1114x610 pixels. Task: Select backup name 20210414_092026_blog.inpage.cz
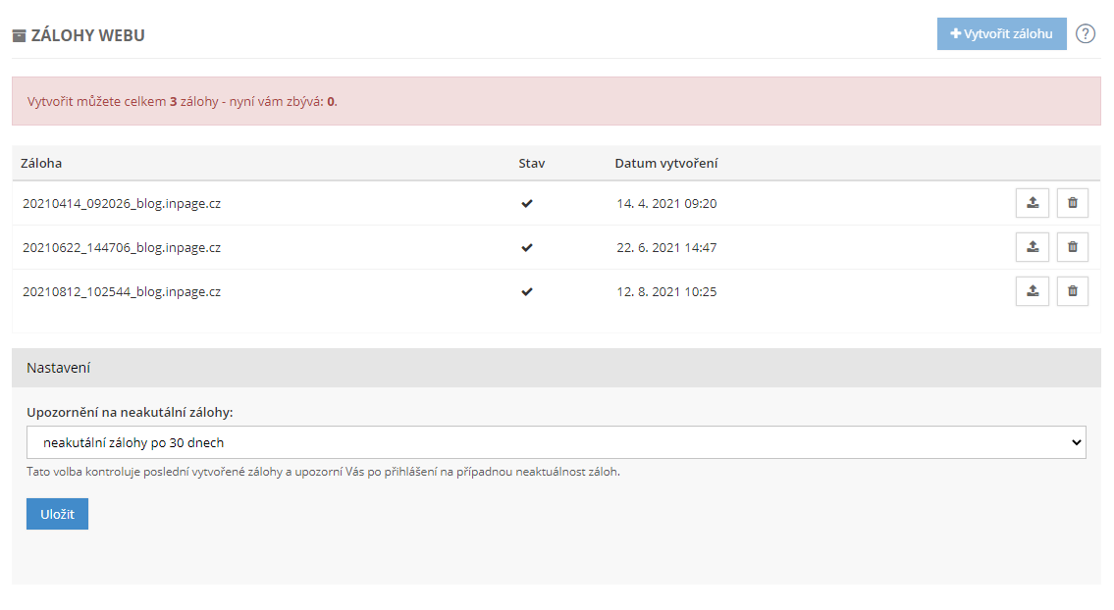122,204
